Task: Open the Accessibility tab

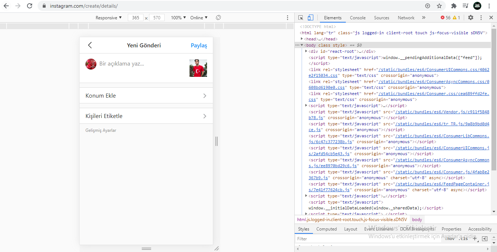Action: (x=480, y=229)
